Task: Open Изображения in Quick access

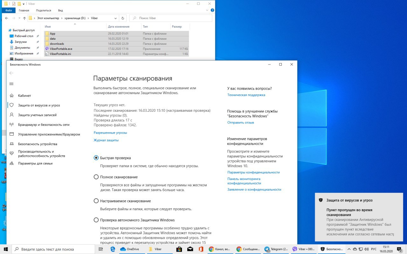Action: (x=24, y=53)
